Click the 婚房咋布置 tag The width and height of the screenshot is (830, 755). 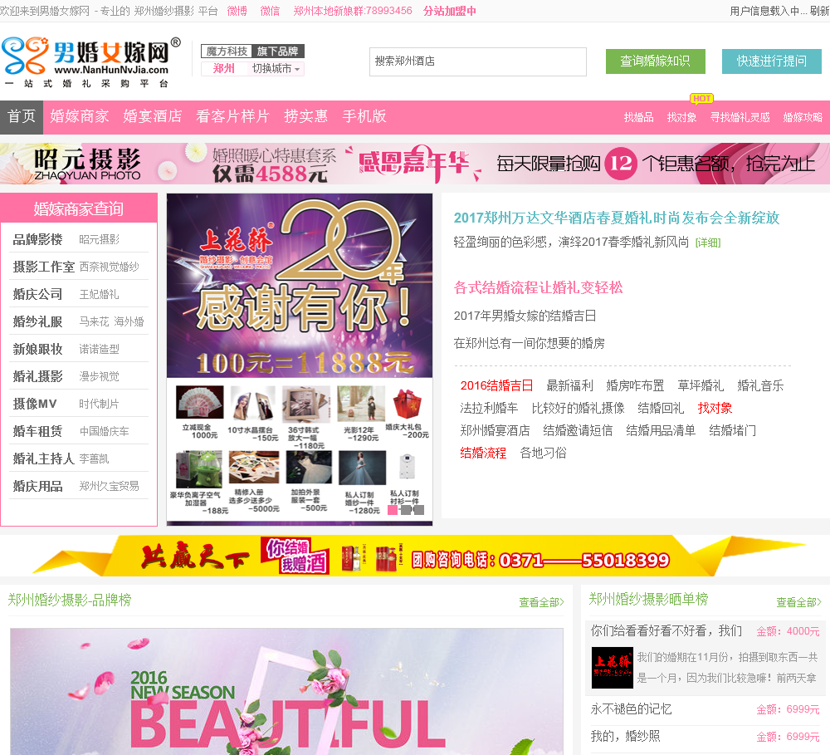[635, 385]
